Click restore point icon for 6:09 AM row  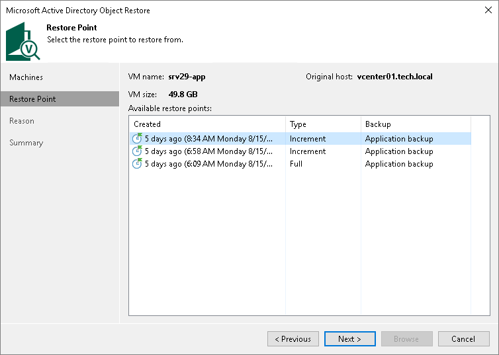point(137,164)
